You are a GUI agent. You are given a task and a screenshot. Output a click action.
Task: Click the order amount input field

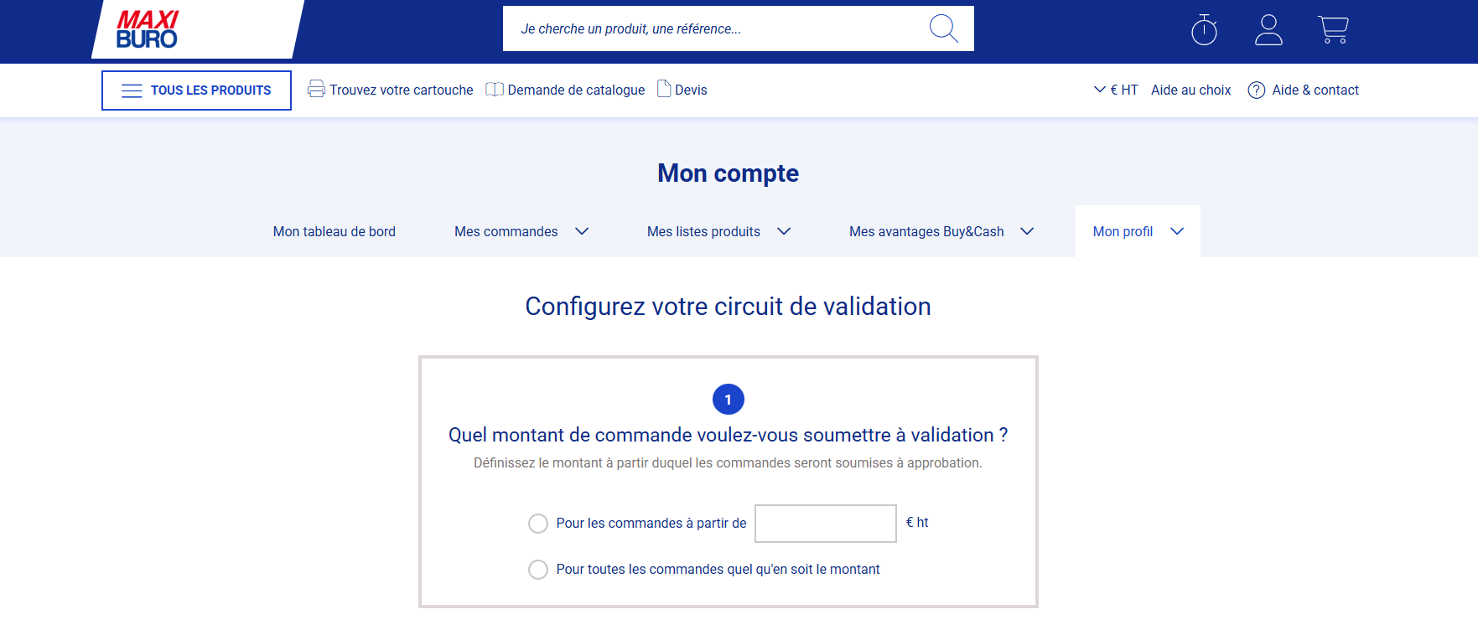click(x=826, y=524)
